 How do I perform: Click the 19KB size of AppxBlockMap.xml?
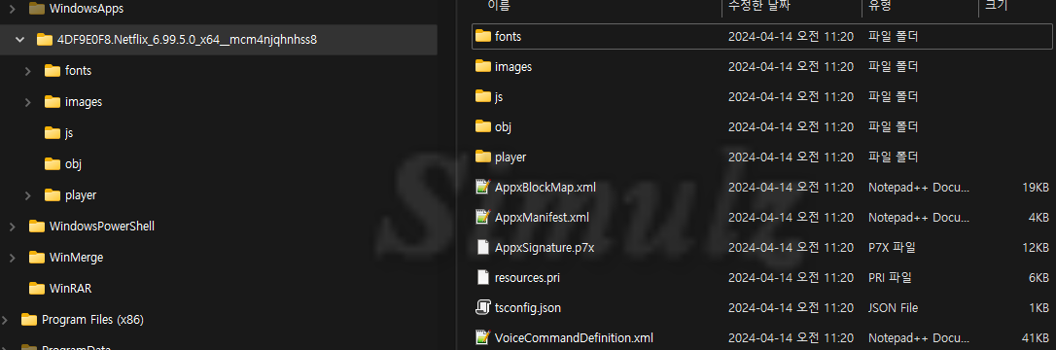coord(1036,187)
